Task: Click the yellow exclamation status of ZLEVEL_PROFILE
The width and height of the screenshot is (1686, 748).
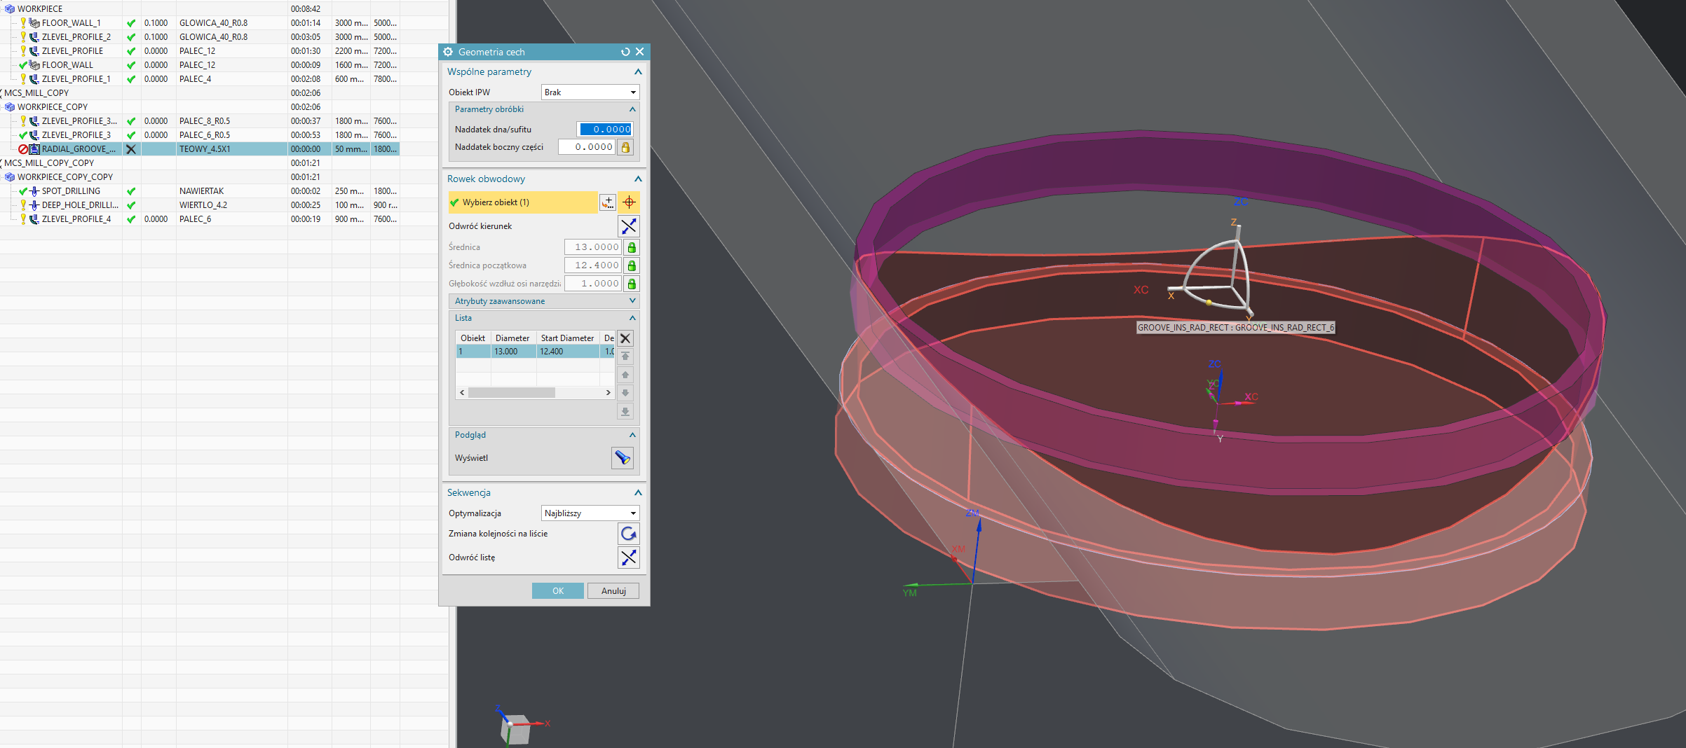Action: click(x=23, y=51)
